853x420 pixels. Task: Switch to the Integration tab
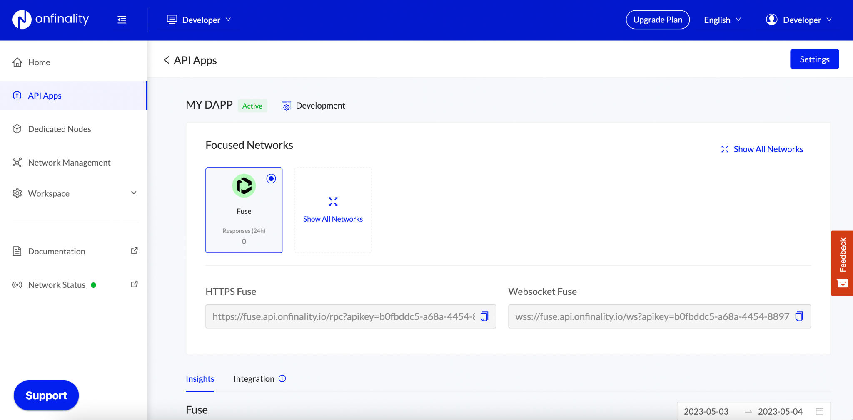pyautogui.click(x=254, y=379)
